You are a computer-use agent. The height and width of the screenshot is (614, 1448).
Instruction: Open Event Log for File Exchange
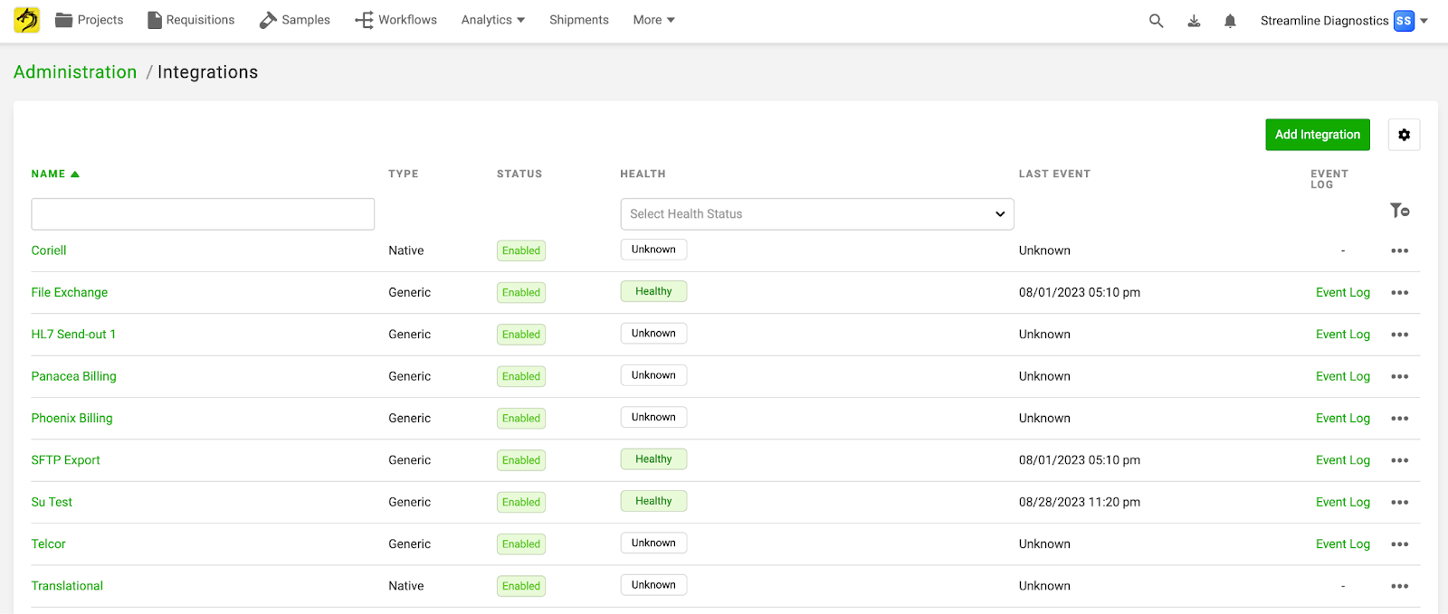pos(1342,292)
